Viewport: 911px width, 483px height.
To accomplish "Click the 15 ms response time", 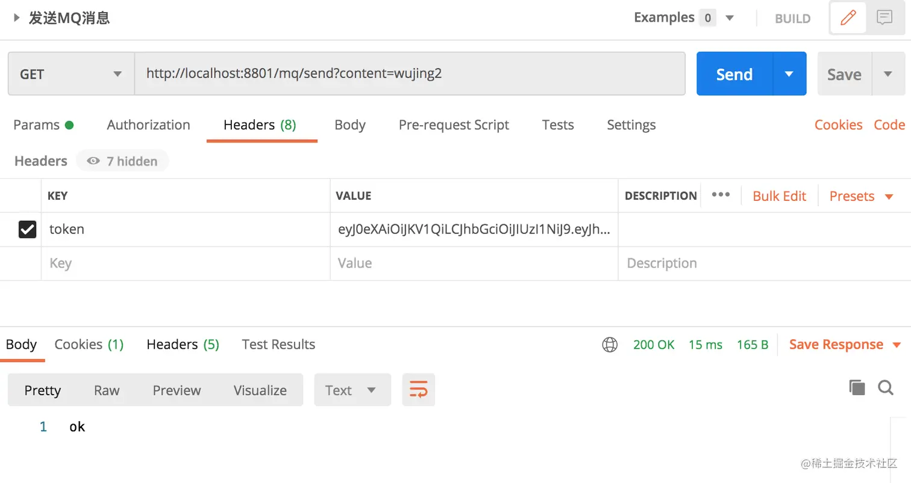I will point(706,345).
